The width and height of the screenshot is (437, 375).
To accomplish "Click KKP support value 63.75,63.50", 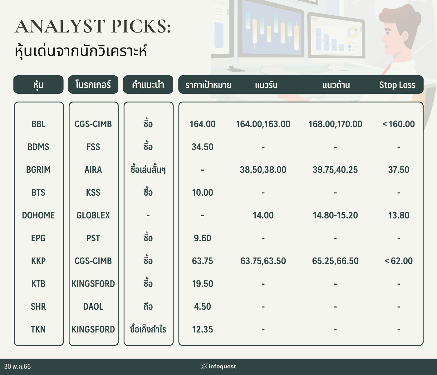I will 263,261.
